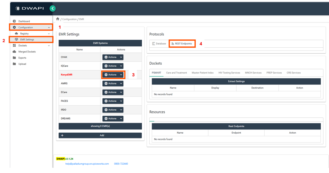This screenshot has height=173, width=329.
Task: Expand the Registry submenu chevron
Action: pyautogui.click(x=49, y=34)
